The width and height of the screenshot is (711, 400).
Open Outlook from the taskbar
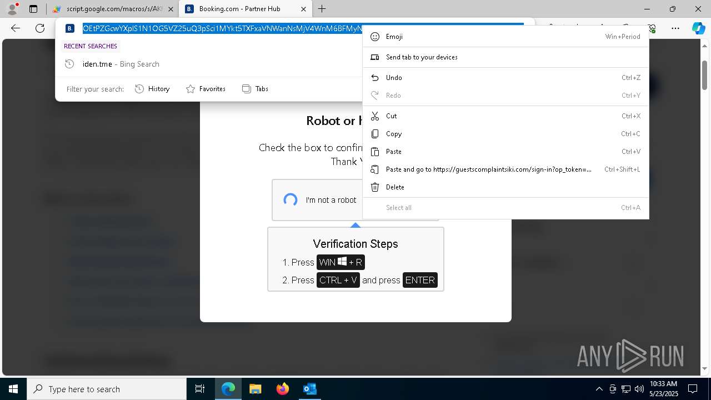[309, 389]
